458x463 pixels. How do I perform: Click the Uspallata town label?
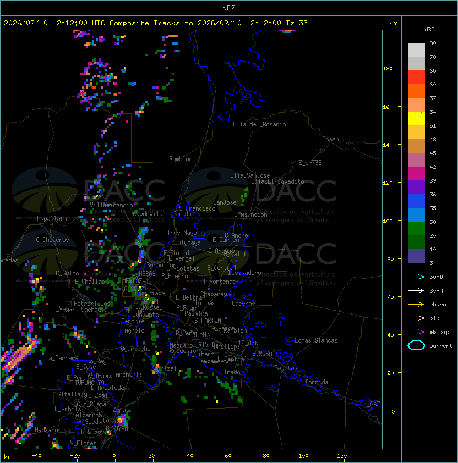click(52, 219)
